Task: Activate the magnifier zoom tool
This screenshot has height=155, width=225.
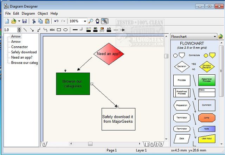Action: click(91, 21)
